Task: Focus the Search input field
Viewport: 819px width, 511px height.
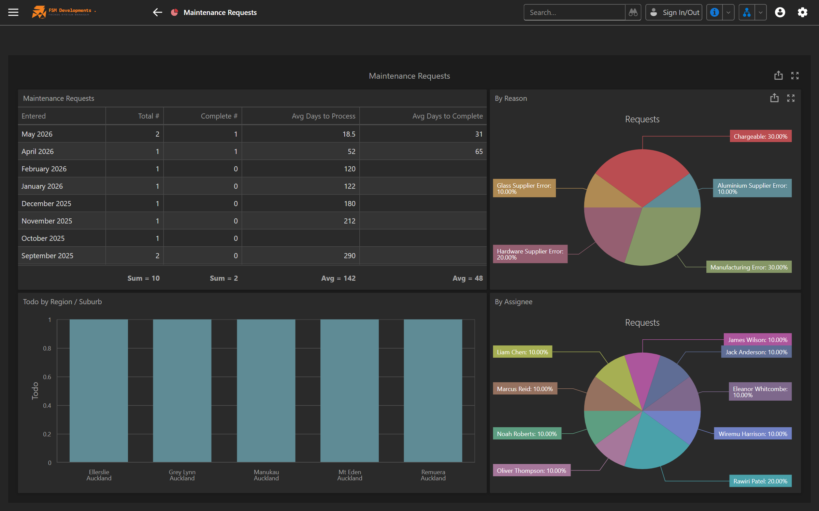Action: point(575,12)
